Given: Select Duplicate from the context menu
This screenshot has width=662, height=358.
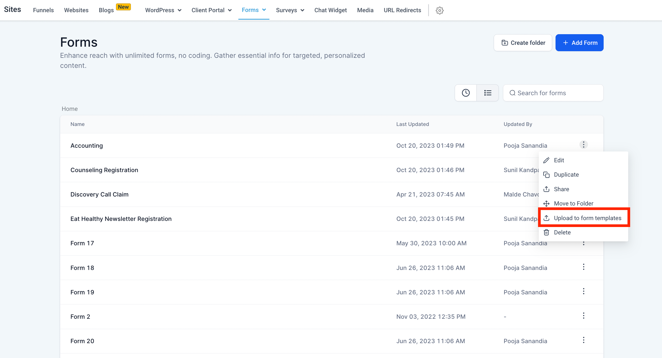Looking at the screenshot, I should point(583,175).
